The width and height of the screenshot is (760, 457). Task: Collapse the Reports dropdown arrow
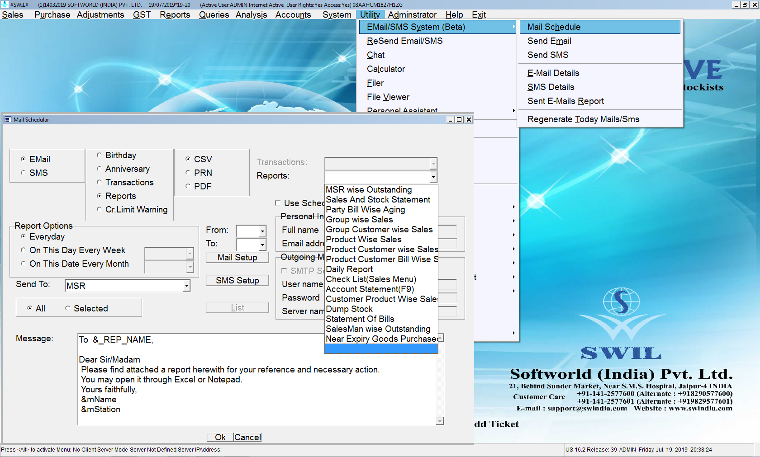[x=433, y=177]
